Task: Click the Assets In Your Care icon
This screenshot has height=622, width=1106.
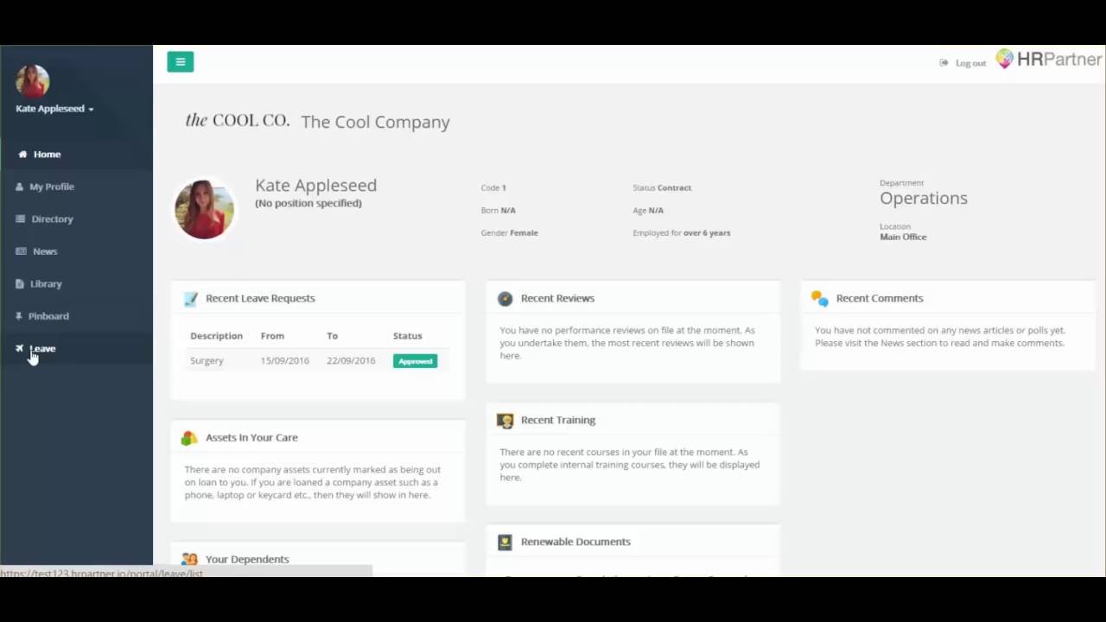Action: click(x=189, y=438)
